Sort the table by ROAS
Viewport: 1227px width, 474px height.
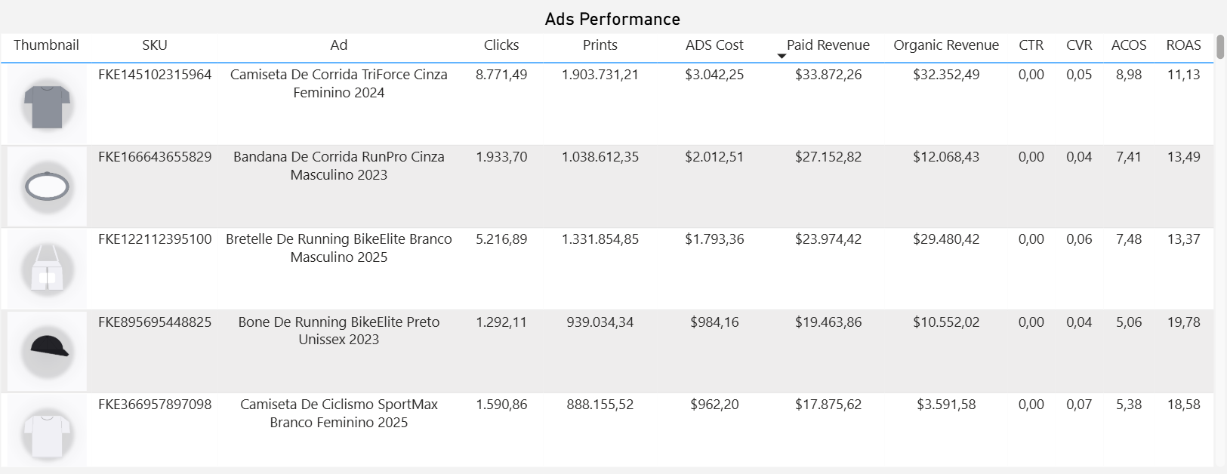point(1183,45)
